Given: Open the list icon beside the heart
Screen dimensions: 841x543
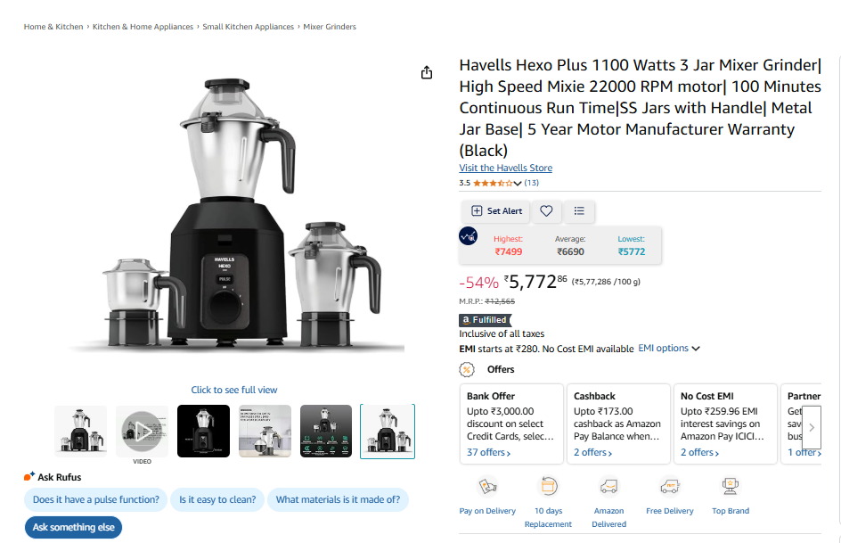Looking at the screenshot, I should click(x=579, y=210).
